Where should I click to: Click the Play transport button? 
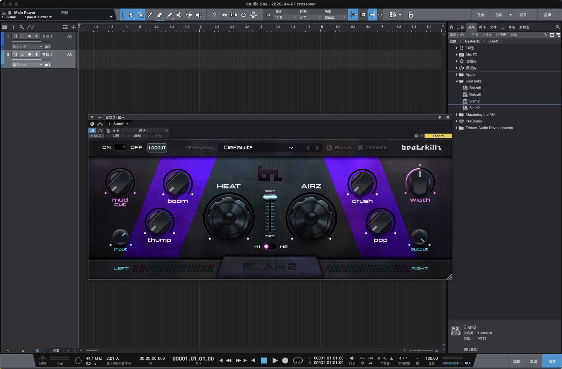(x=275, y=361)
